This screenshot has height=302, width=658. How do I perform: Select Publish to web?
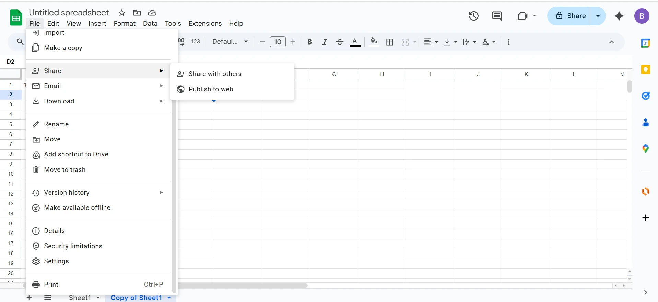point(211,89)
